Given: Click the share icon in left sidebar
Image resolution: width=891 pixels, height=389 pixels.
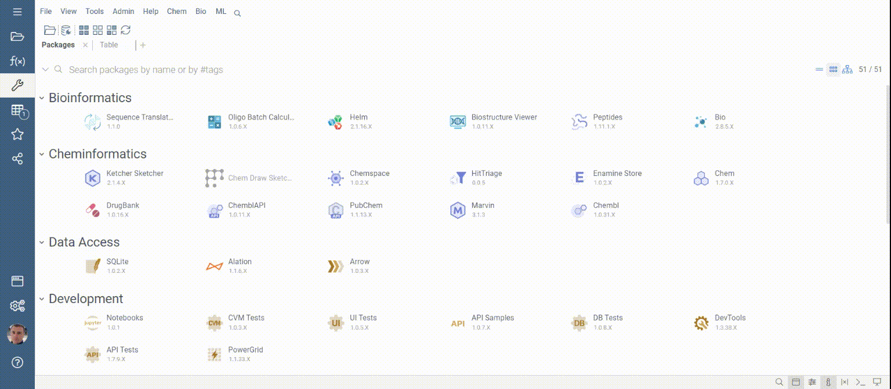Looking at the screenshot, I should click(x=17, y=159).
